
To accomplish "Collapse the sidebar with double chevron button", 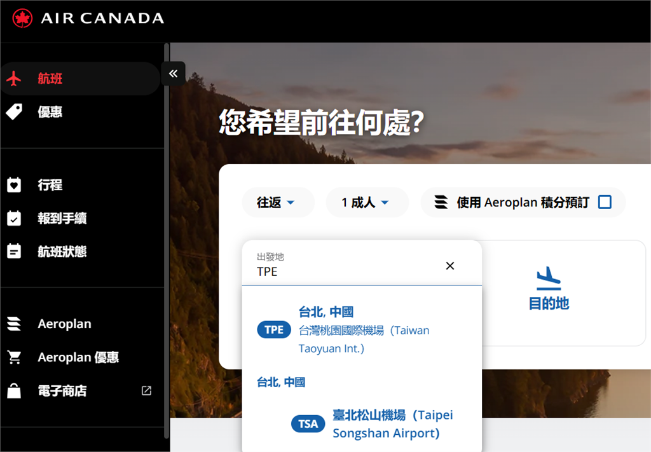I will [173, 74].
